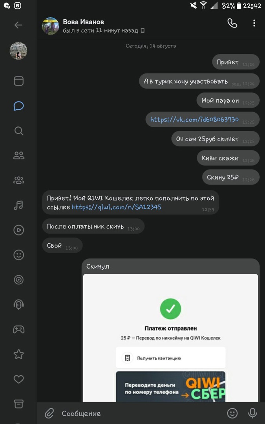Tap the back arrow icon
This screenshot has height=424, width=265.
tap(18, 25)
